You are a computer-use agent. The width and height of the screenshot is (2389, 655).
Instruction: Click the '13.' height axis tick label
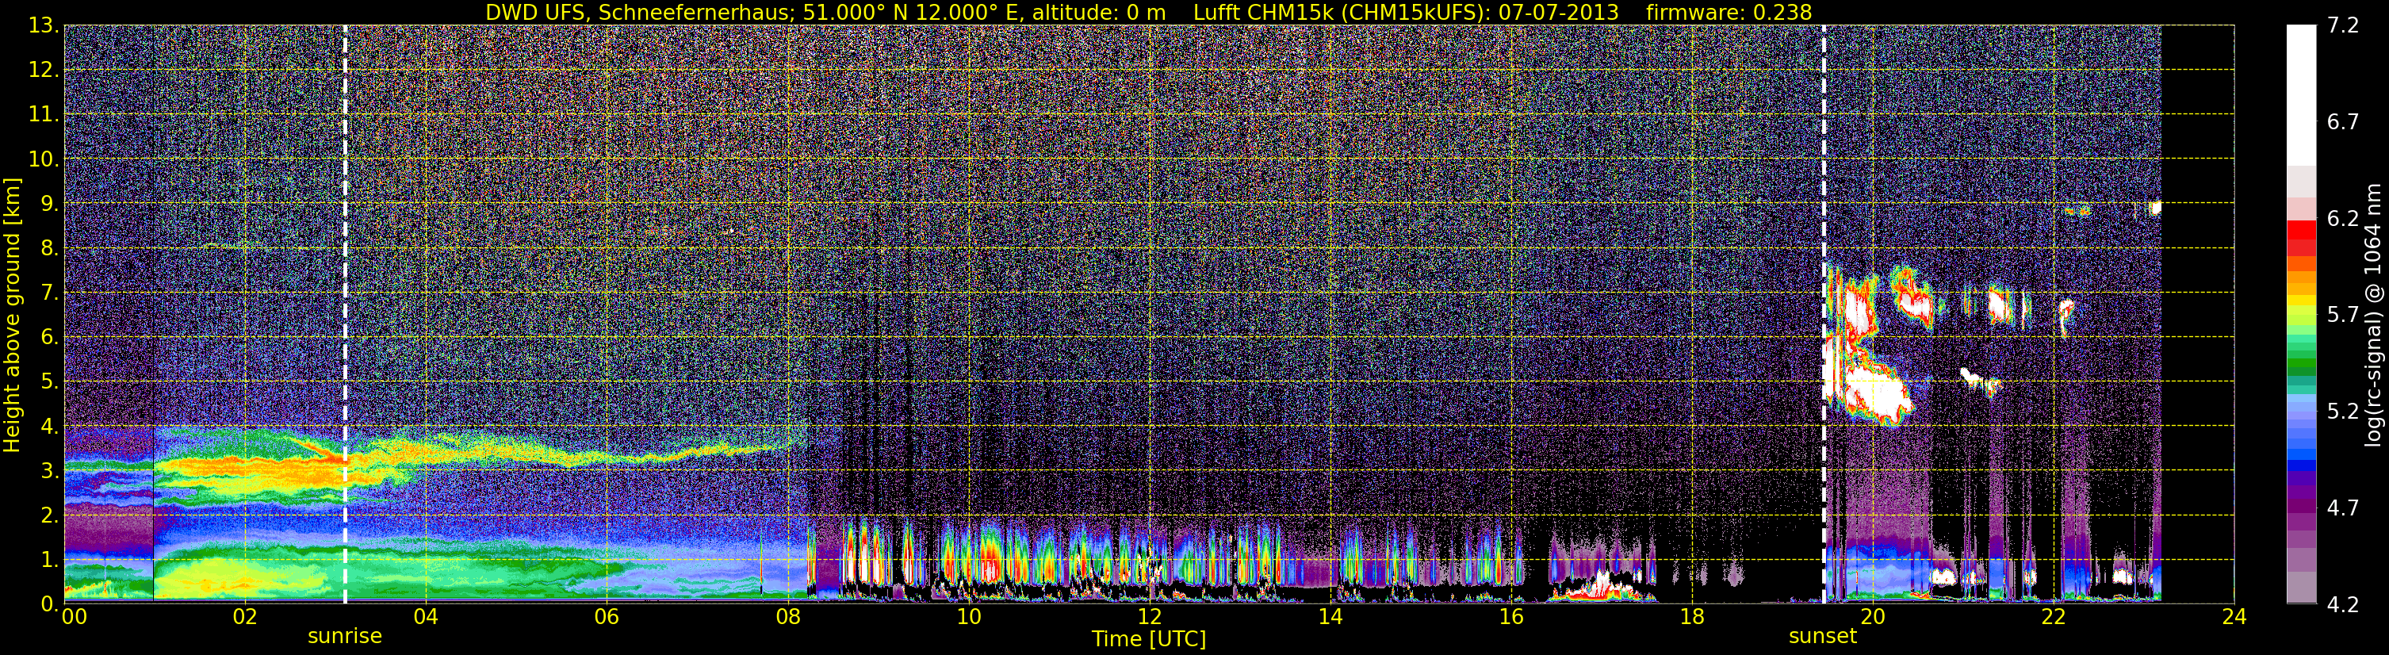point(44,26)
